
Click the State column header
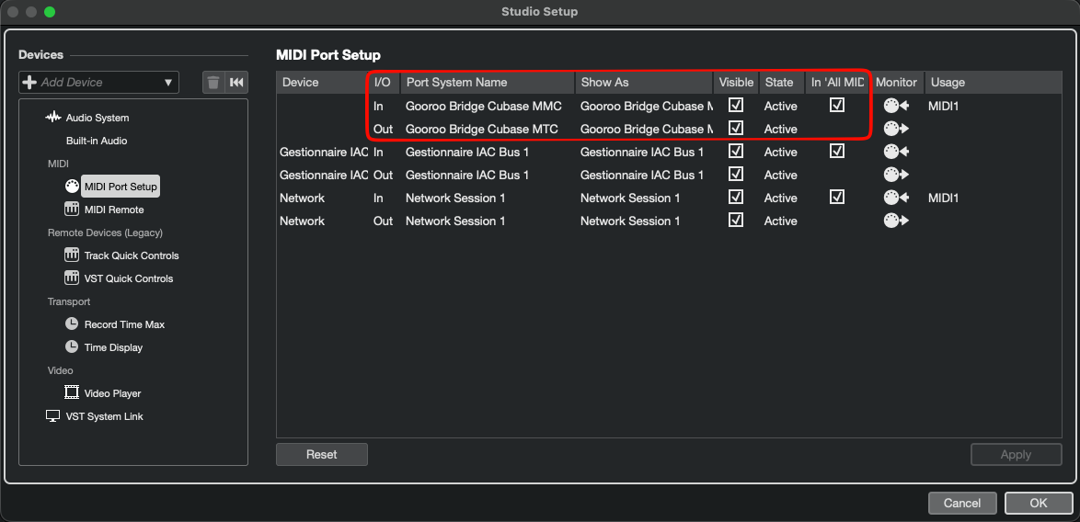click(782, 83)
